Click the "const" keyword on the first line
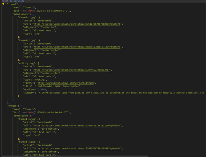The image size is (206, 157). point(5,1)
